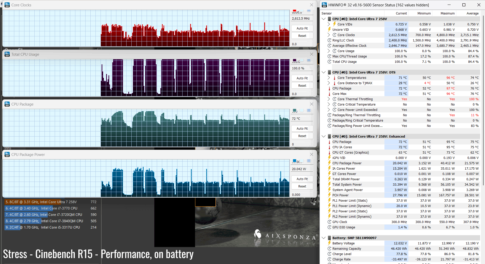Expand the Core Temperatures row

click(329, 78)
